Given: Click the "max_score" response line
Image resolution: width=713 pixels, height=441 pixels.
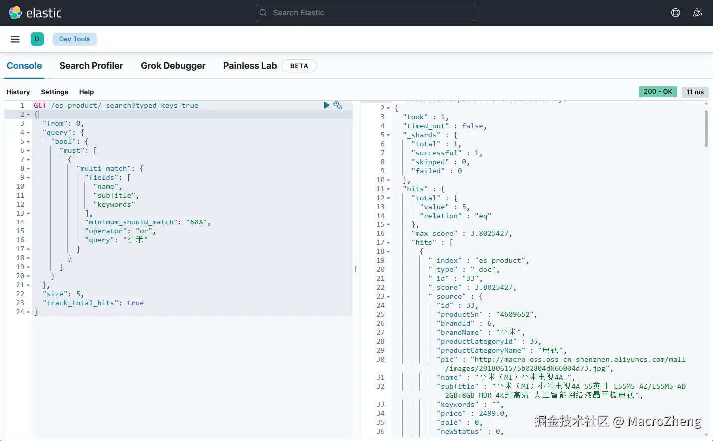Looking at the screenshot, I should pos(462,234).
